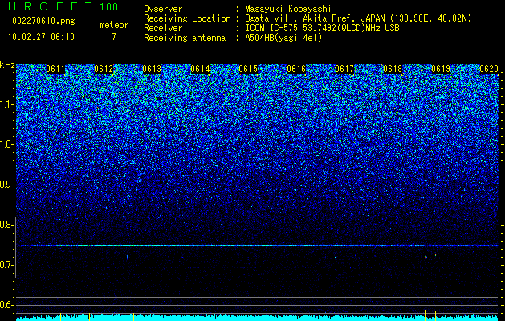Click the 0617 time label

[344, 69]
